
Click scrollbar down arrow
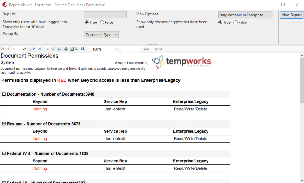[x=302, y=180]
